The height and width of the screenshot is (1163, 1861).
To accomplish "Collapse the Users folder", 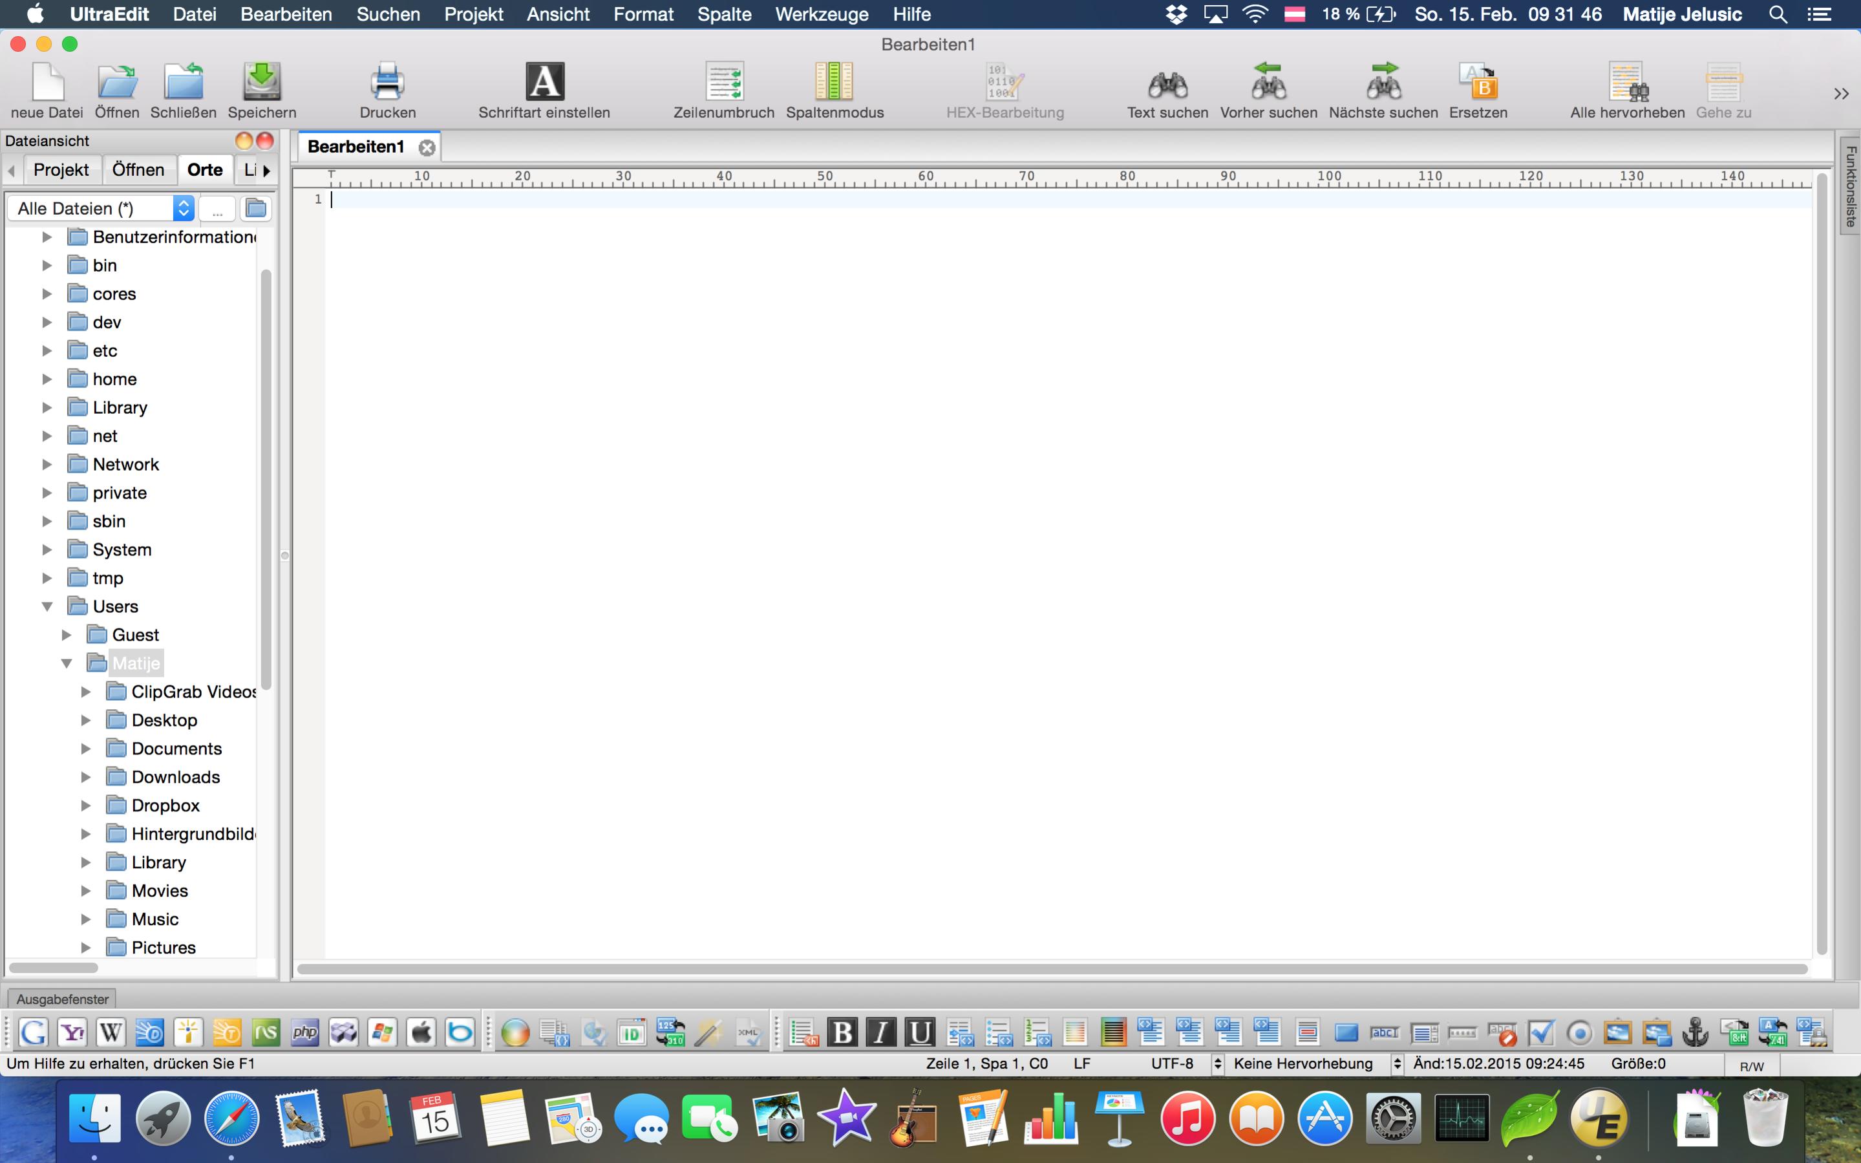I will coord(47,607).
